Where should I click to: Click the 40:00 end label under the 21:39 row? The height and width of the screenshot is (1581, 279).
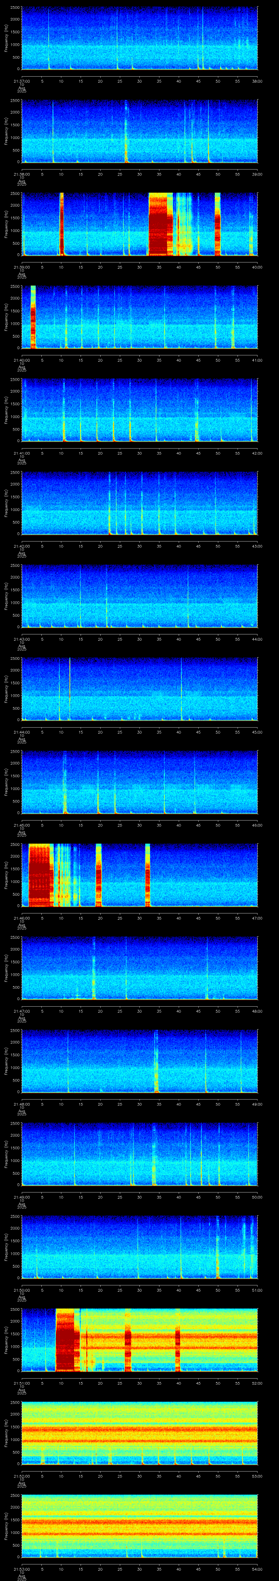pos(257,267)
